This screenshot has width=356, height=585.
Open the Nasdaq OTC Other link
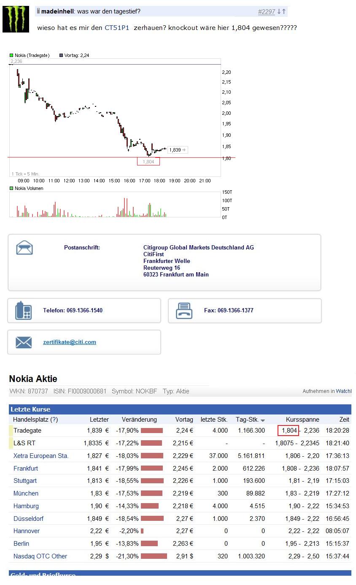tap(40, 556)
